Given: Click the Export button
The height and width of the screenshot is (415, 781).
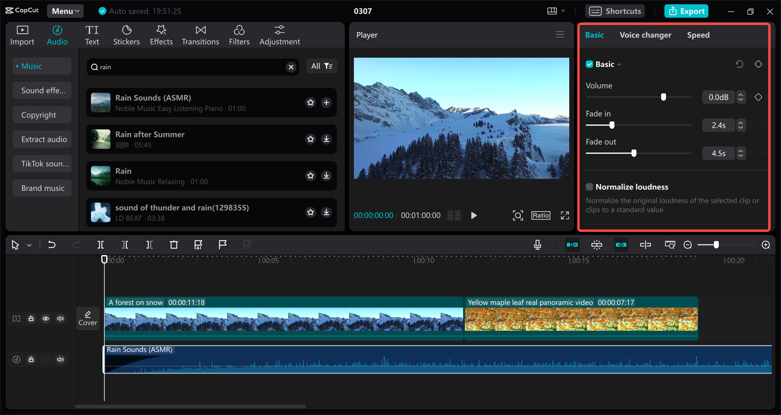Looking at the screenshot, I should pos(686,11).
